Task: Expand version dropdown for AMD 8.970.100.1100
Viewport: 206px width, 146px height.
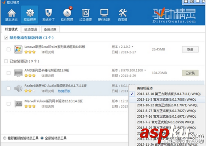Action: [145, 70]
